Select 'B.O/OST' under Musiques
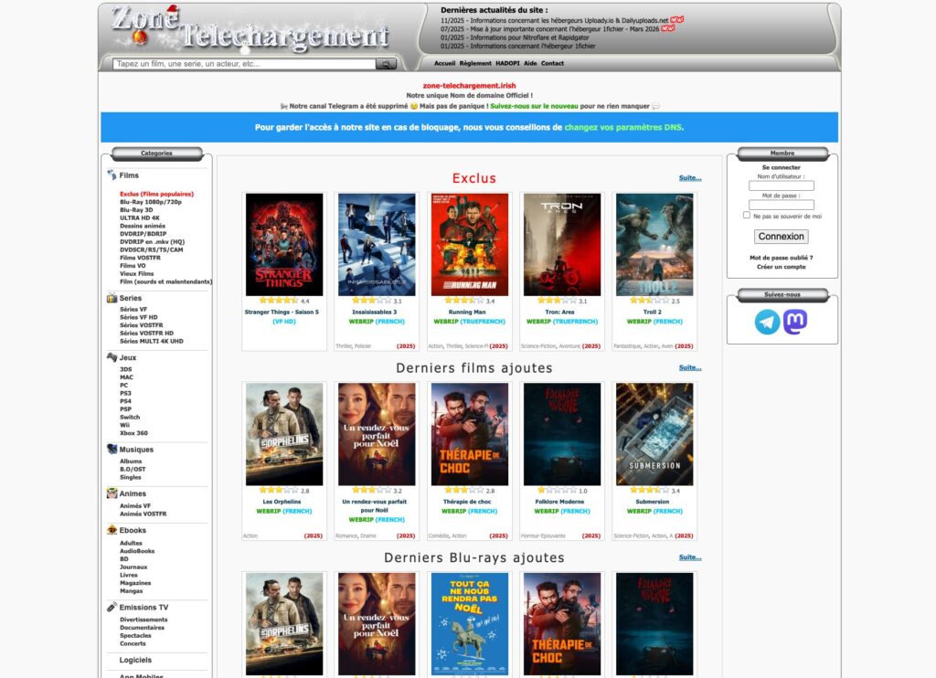The image size is (936, 678). [133, 469]
